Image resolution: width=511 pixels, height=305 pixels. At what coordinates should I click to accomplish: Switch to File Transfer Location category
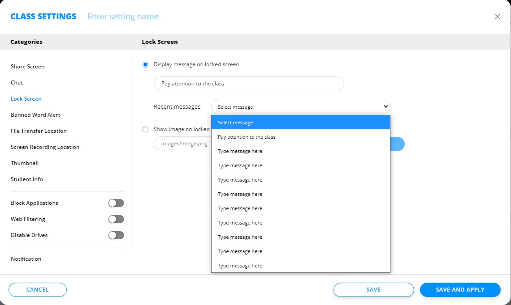point(39,131)
